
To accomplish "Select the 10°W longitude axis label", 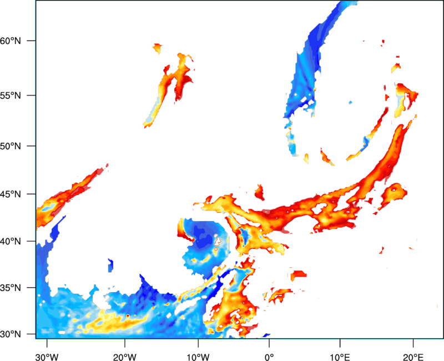I will coord(198,357).
